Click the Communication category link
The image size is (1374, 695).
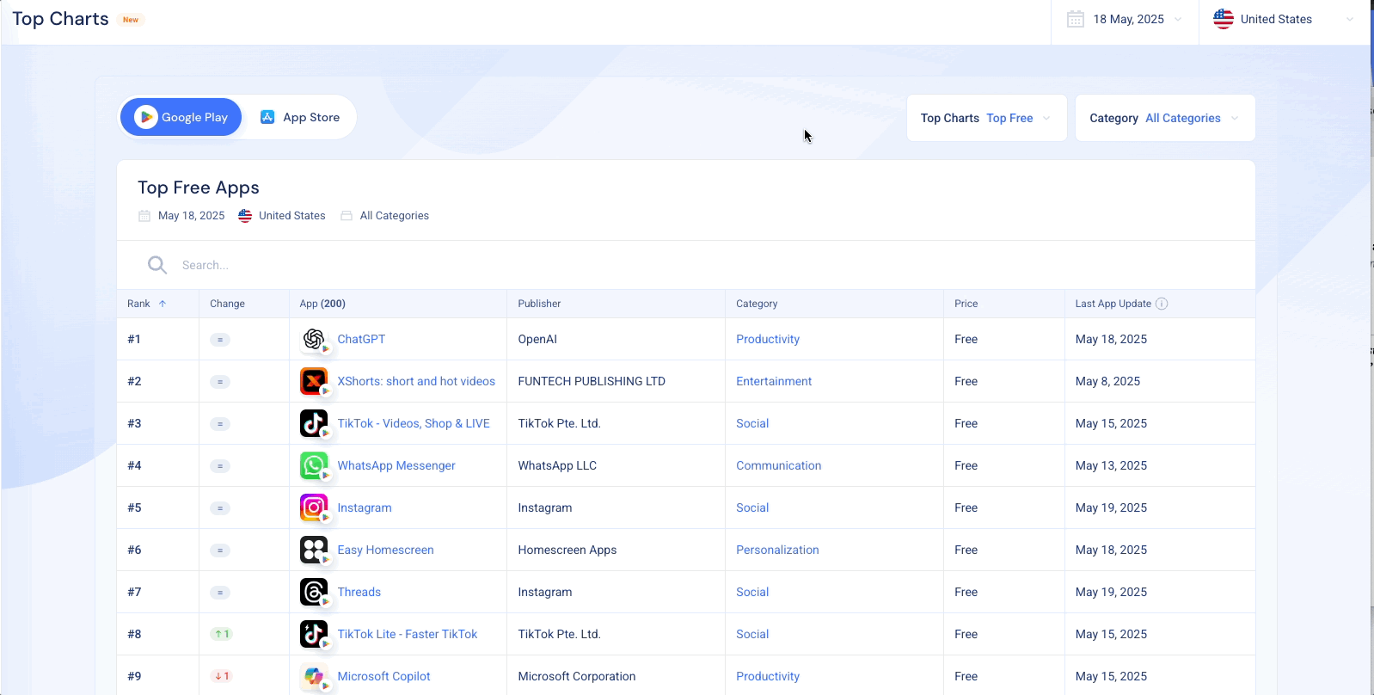778,465
